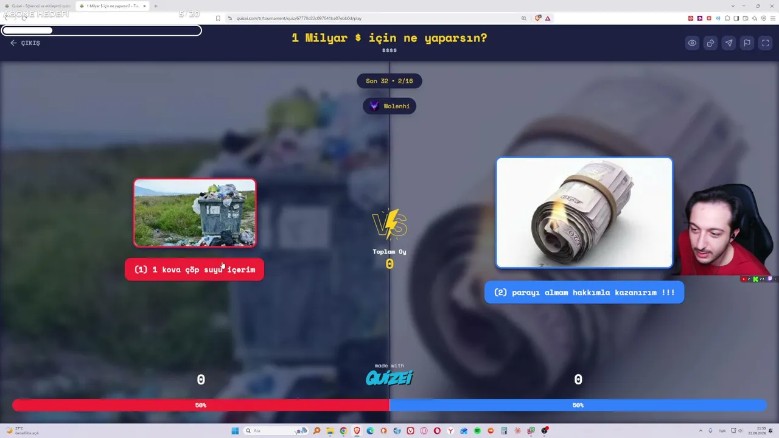Click the garbage bin thumbnail image

click(x=195, y=212)
